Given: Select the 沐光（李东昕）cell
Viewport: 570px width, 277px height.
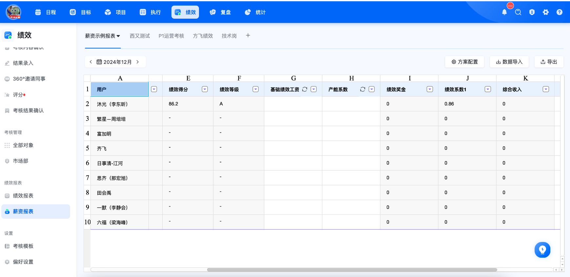Looking at the screenshot, I should pyautogui.click(x=120, y=104).
